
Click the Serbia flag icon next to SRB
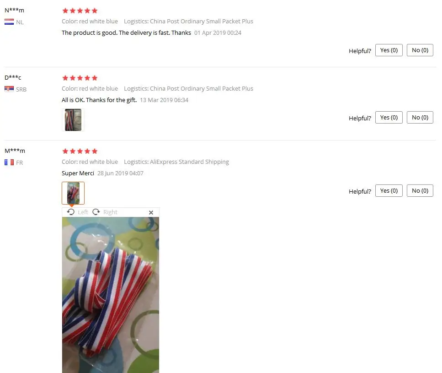pos(9,89)
